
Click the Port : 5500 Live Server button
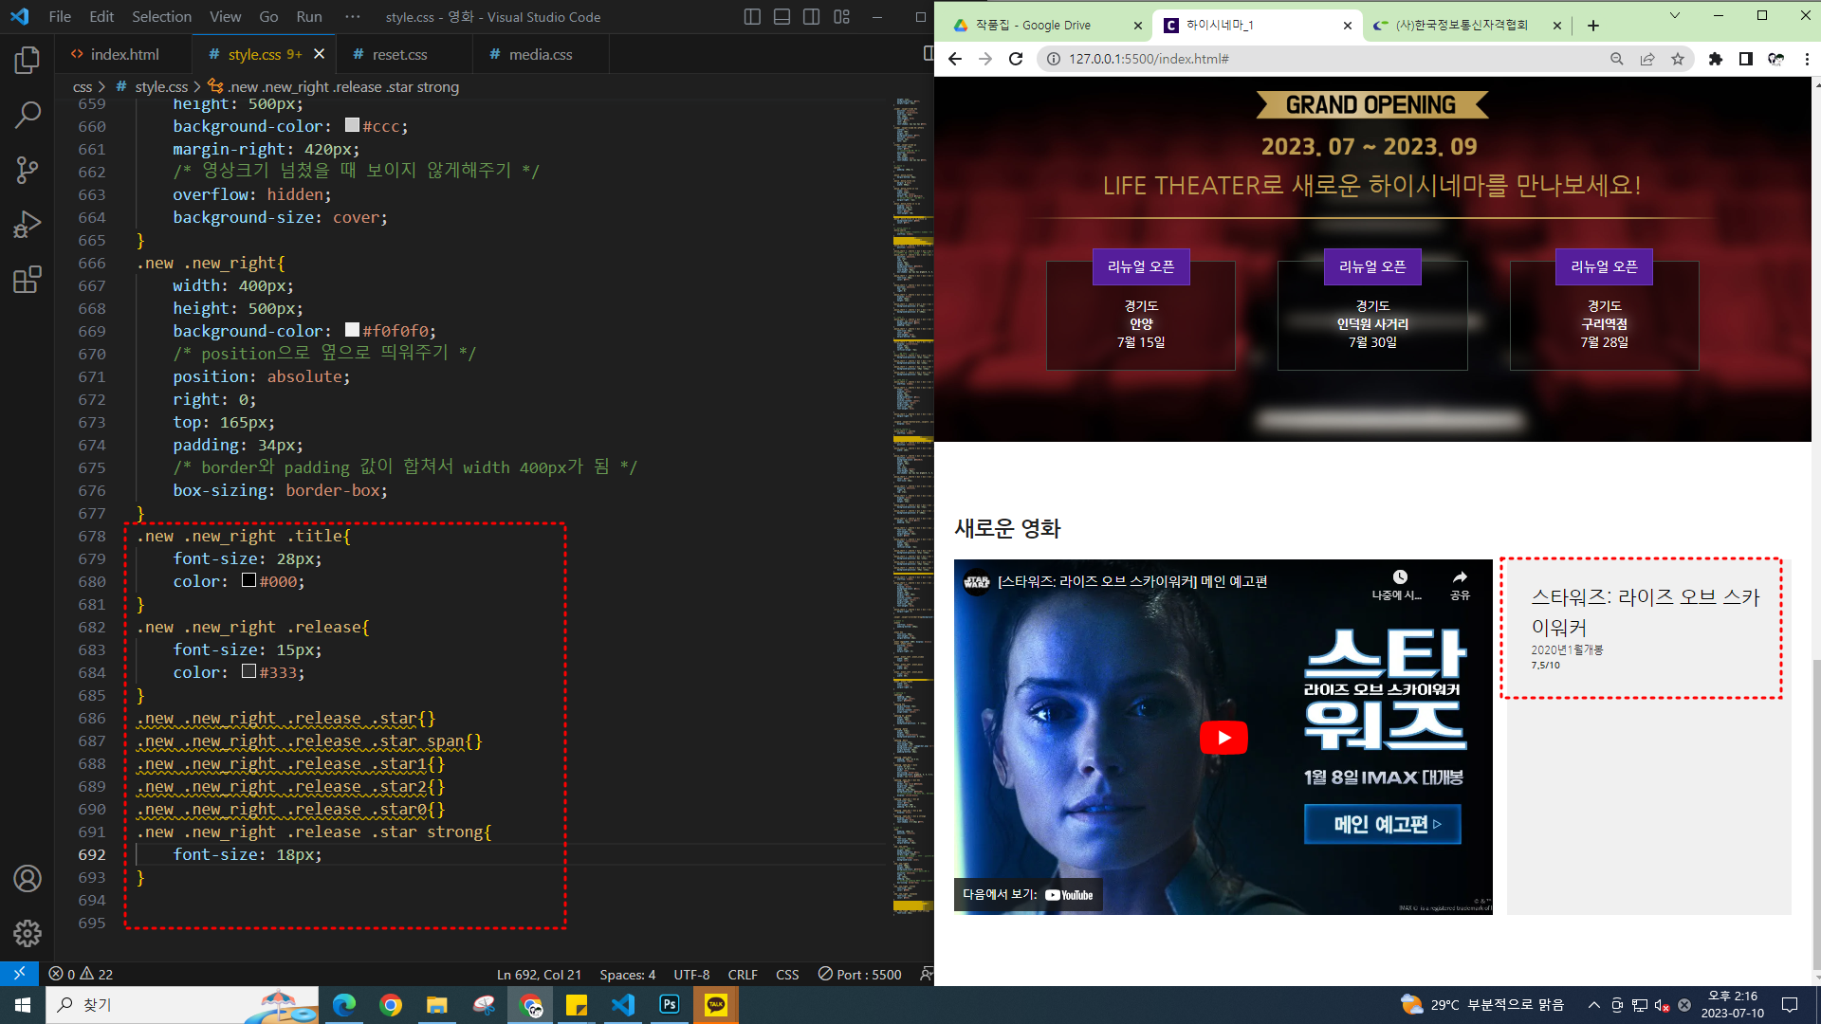coord(859,975)
